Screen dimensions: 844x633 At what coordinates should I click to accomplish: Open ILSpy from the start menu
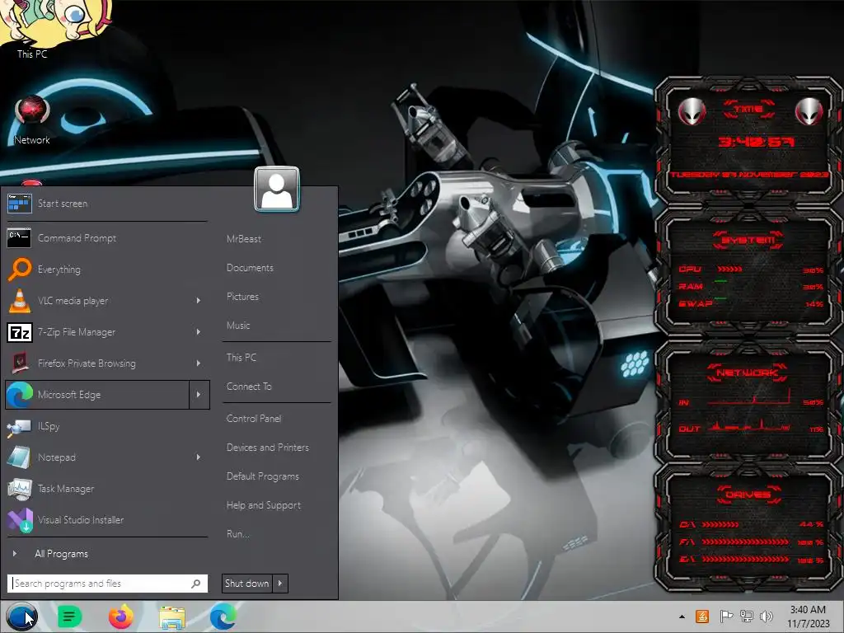click(106, 426)
